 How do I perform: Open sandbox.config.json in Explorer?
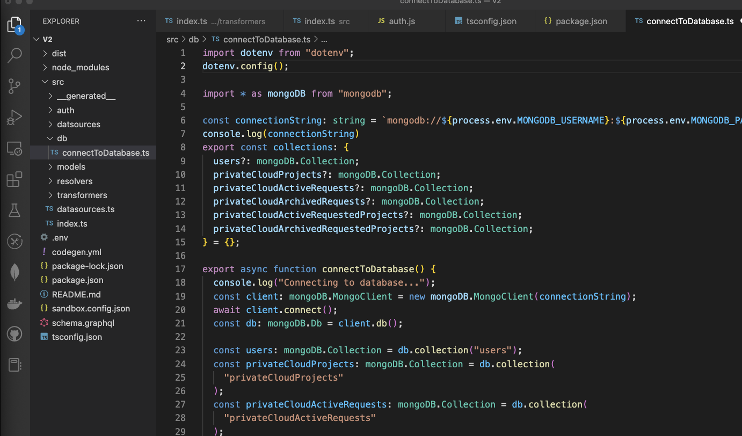point(93,308)
